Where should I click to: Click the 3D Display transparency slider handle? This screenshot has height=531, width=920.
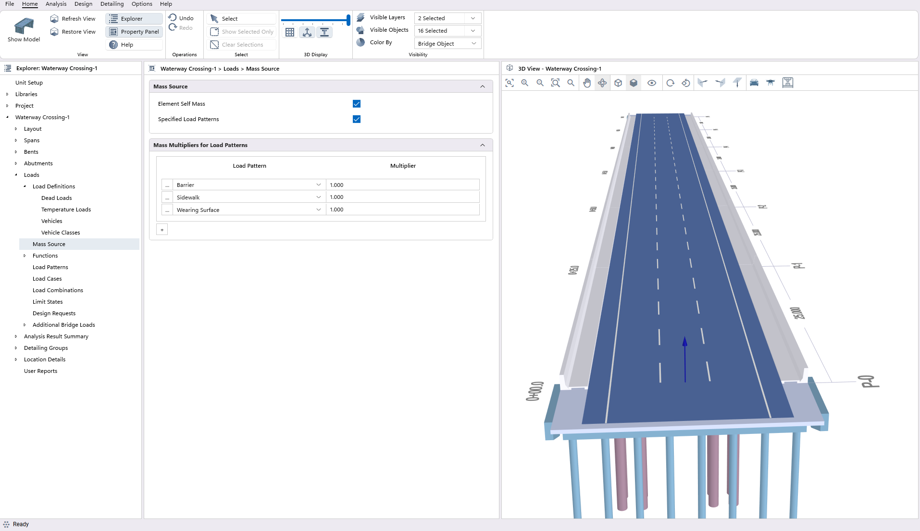[348, 20]
